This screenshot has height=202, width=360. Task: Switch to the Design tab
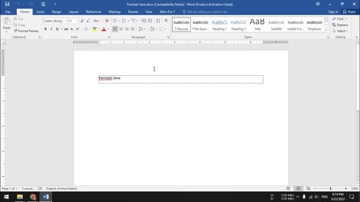click(56, 12)
